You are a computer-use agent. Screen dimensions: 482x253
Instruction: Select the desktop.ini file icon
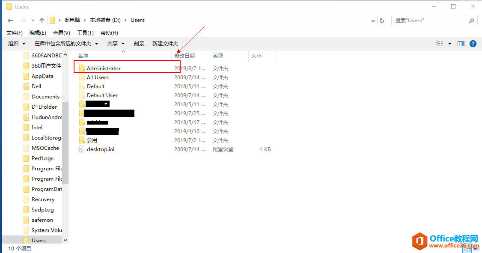pyautogui.click(x=81, y=149)
